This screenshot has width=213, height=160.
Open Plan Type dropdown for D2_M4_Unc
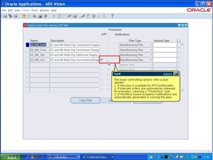tap(151, 60)
